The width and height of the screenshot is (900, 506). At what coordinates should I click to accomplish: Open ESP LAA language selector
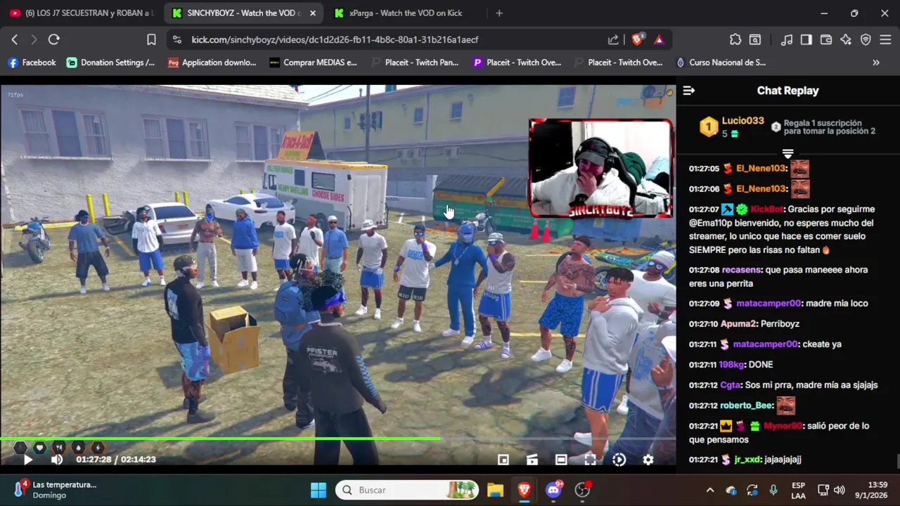click(x=799, y=490)
